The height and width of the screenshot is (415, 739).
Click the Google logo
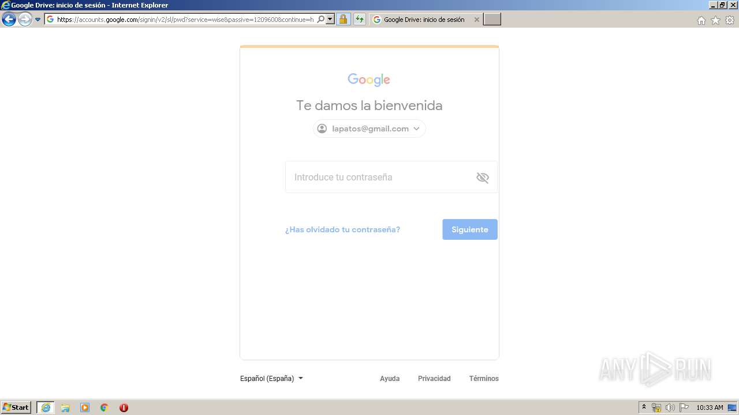(369, 80)
